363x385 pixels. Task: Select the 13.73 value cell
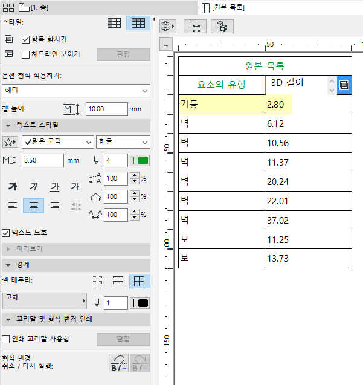point(308,259)
